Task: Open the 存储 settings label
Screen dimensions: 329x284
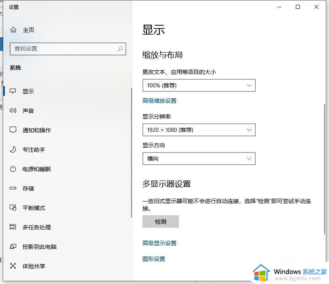Action: point(28,189)
